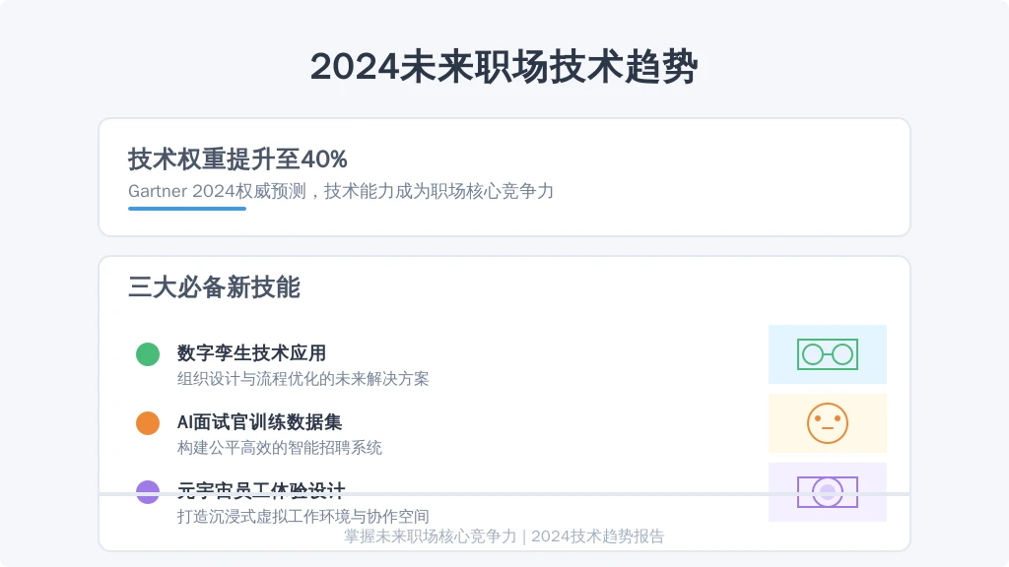
Task: Click the purple camera-like metaverse icon
Action: coord(828,492)
